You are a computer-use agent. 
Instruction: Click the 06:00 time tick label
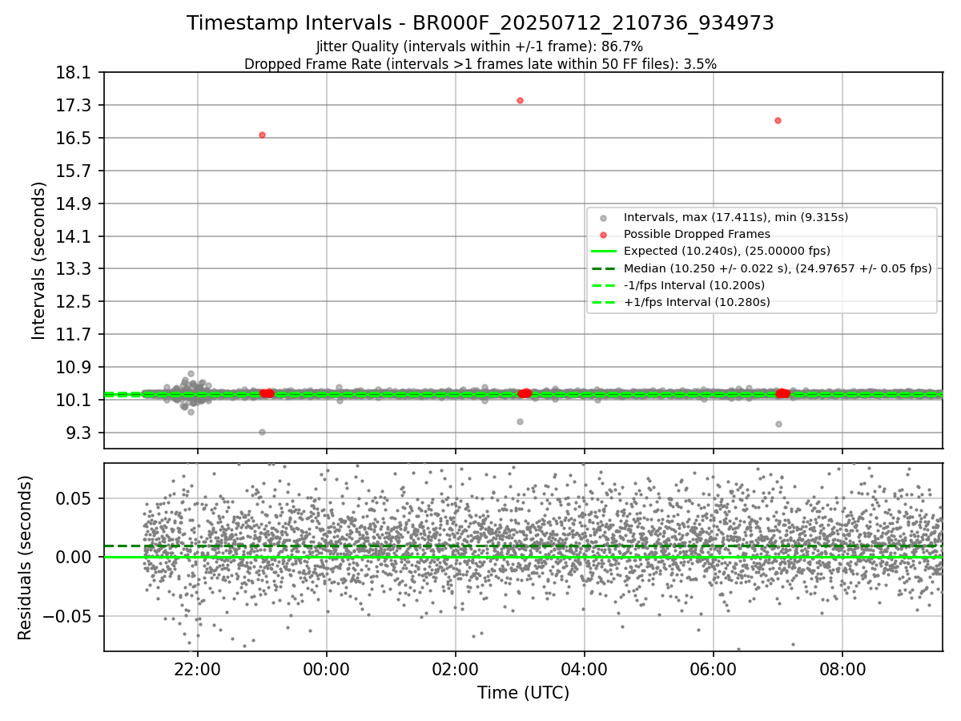[x=713, y=668]
